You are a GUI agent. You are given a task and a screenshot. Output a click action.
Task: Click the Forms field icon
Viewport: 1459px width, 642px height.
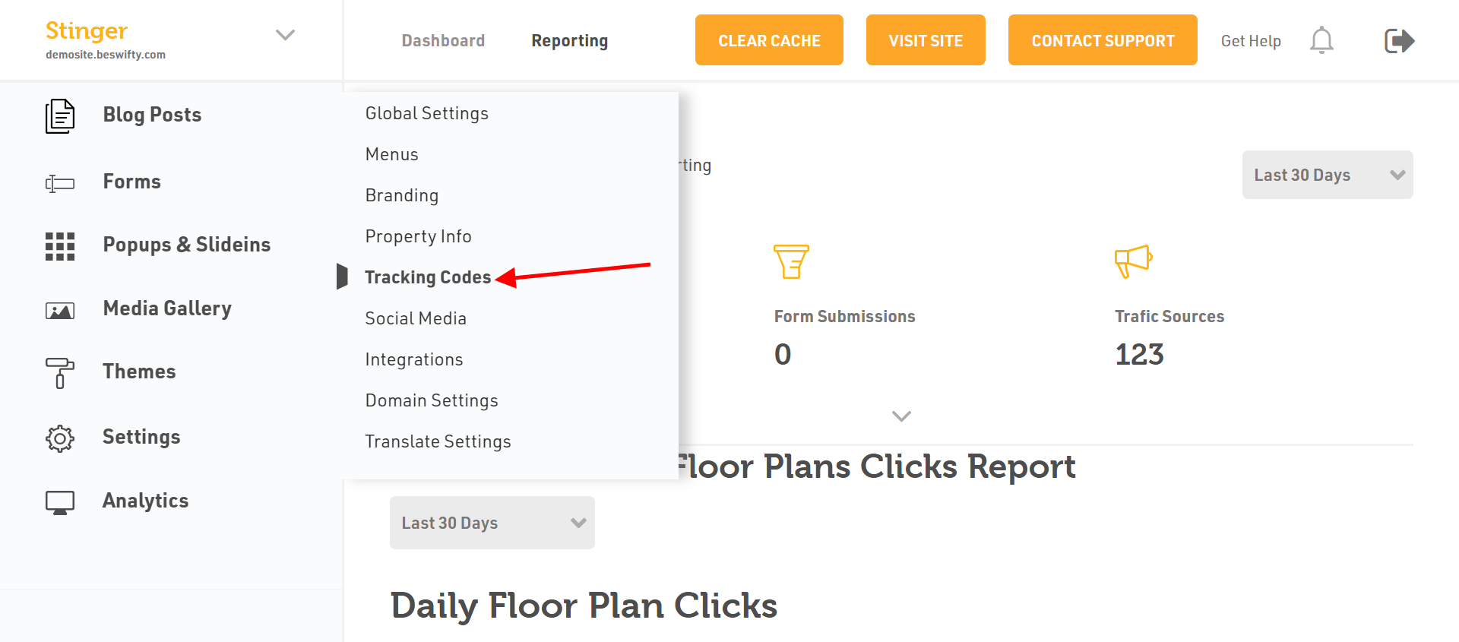coord(60,183)
